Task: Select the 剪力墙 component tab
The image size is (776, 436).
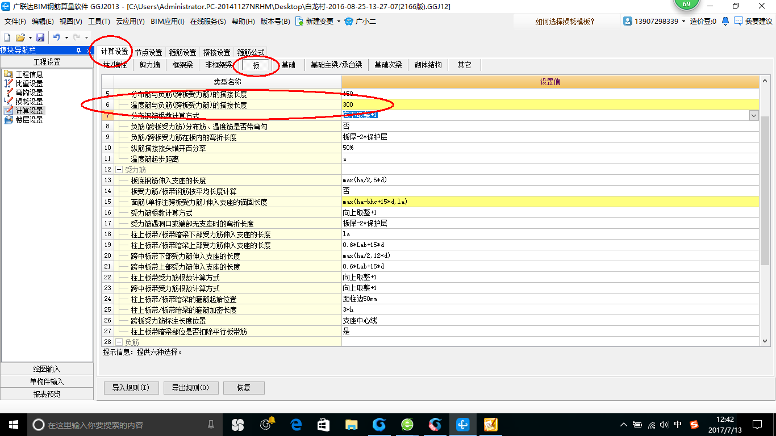Action: click(x=150, y=65)
